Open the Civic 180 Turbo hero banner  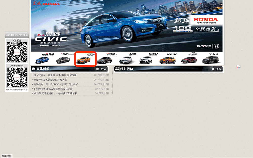(x=126, y=26)
